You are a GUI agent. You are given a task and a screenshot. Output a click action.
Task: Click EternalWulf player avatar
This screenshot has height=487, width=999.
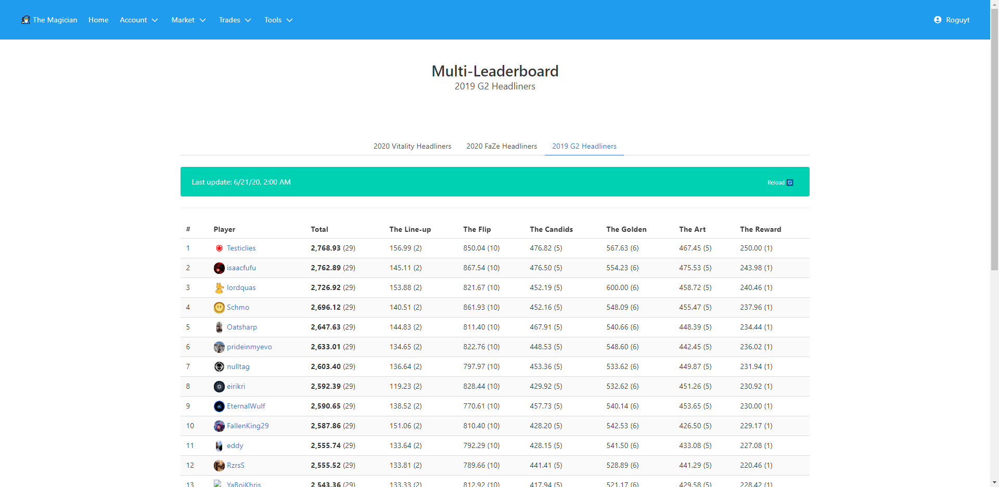click(x=219, y=406)
